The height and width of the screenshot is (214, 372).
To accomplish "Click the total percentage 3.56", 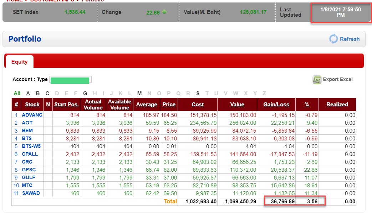I will tap(312, 202).
